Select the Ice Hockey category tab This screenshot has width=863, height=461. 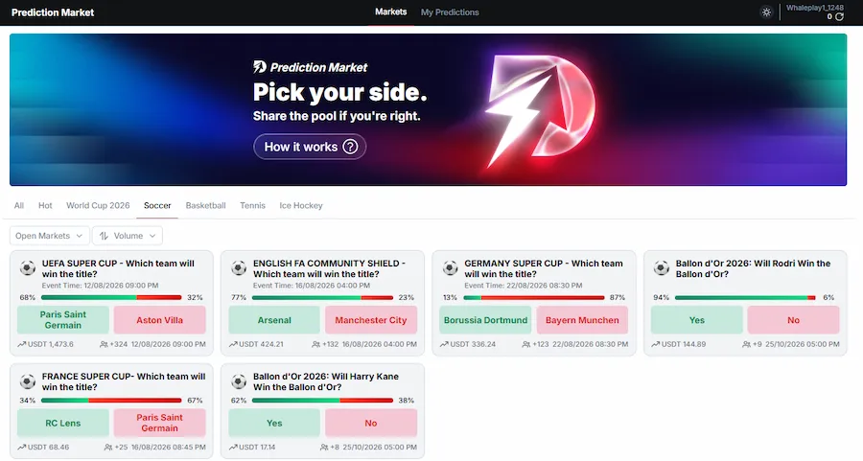(300, 205)
